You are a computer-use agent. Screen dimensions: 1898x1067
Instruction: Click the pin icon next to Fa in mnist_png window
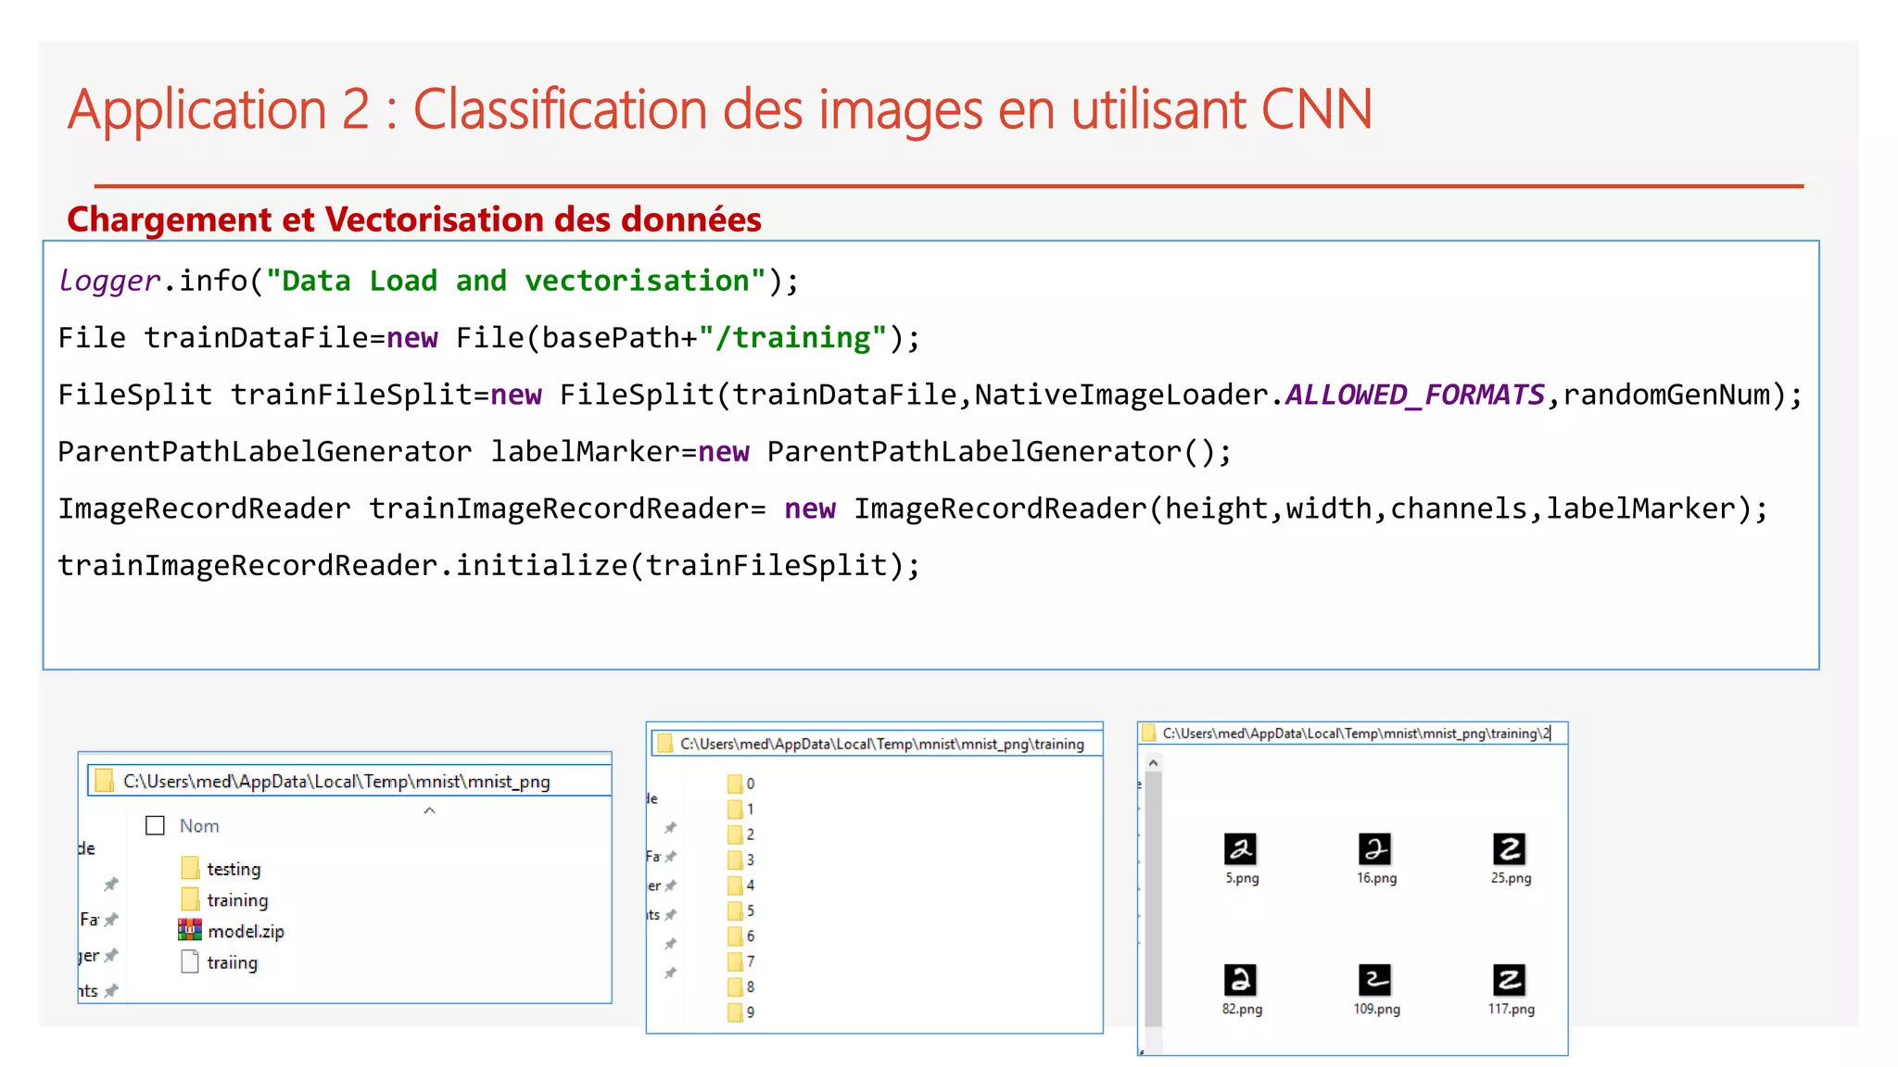pos(111,920)
